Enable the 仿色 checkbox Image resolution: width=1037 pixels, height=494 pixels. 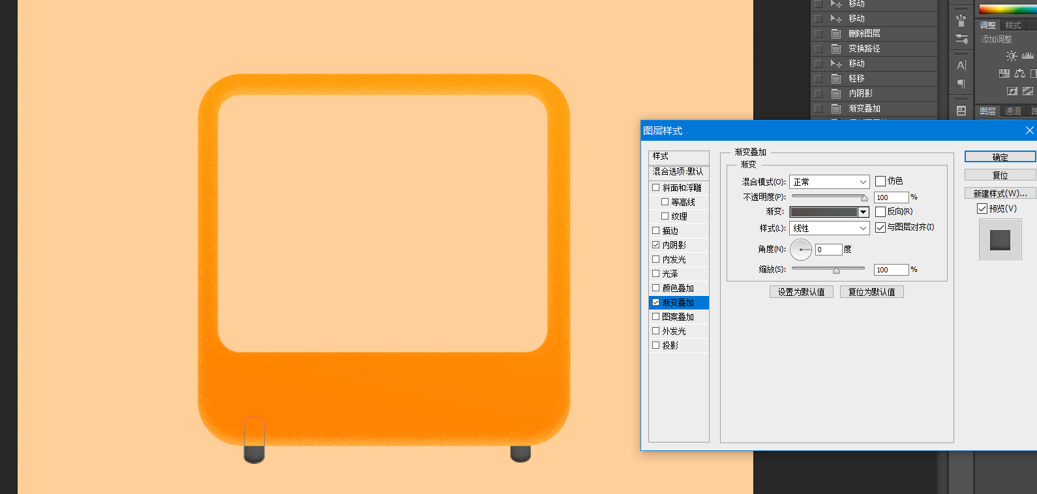click(880, 181)
